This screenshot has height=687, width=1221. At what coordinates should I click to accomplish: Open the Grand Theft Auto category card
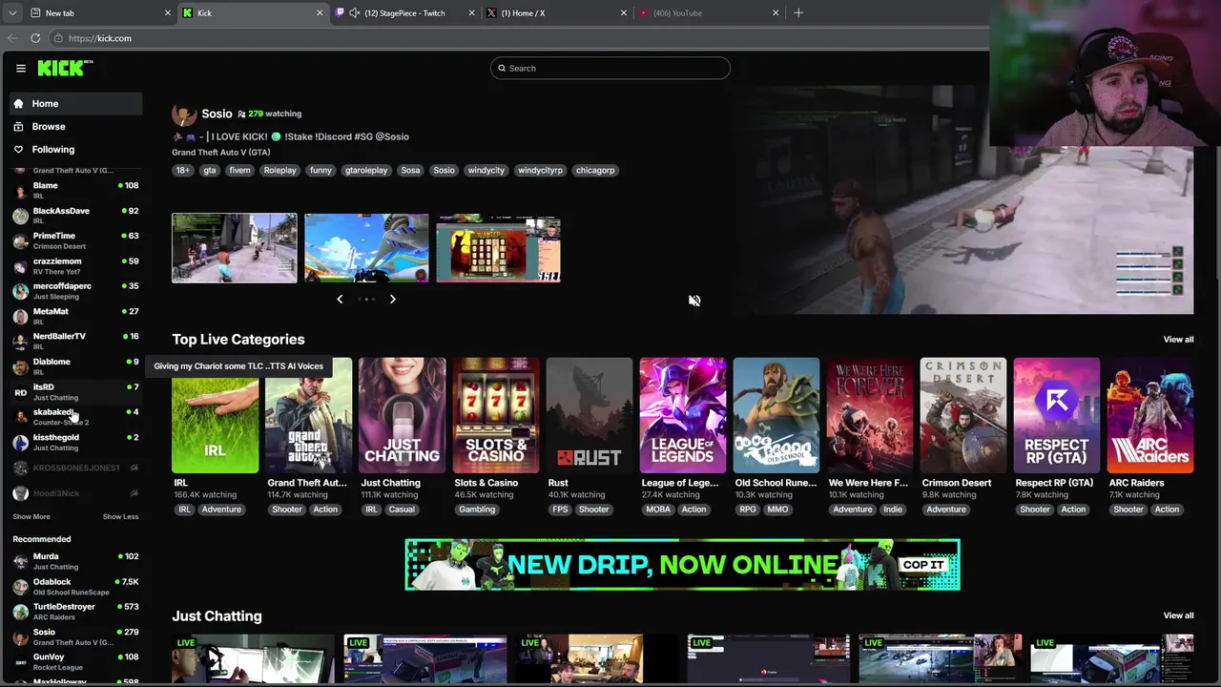pyautogui.click(x=308, y=415)
